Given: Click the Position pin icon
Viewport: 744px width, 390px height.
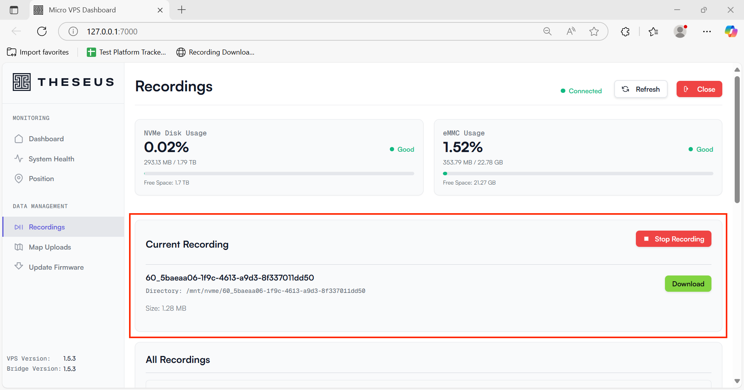Looking at the screenshot, I should click(19, 179).
